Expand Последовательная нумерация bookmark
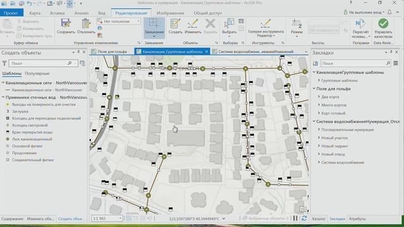Viewport: 404px width, 227px height. tap(319, 129)
